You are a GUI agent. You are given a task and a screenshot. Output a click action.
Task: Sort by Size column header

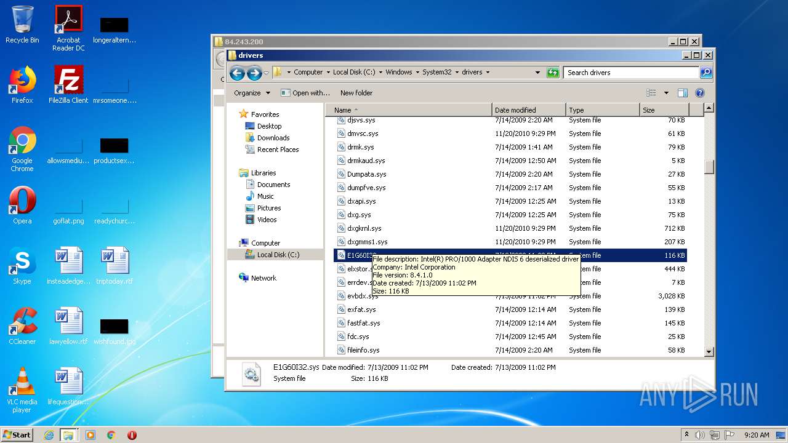pos(664,110)
